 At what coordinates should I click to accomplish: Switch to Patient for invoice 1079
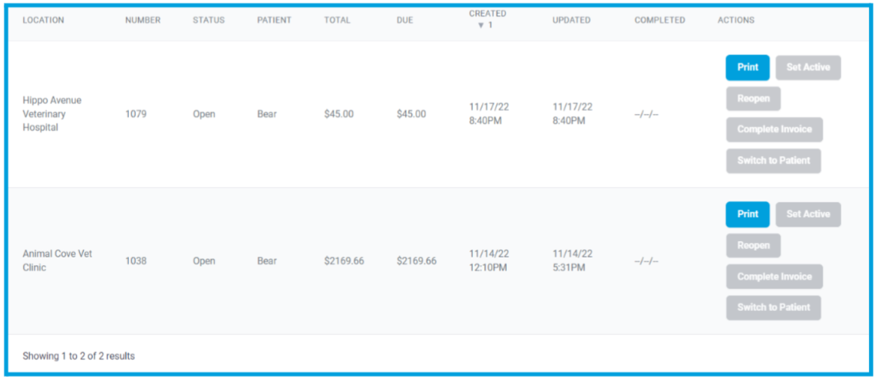tap(773, 161)
